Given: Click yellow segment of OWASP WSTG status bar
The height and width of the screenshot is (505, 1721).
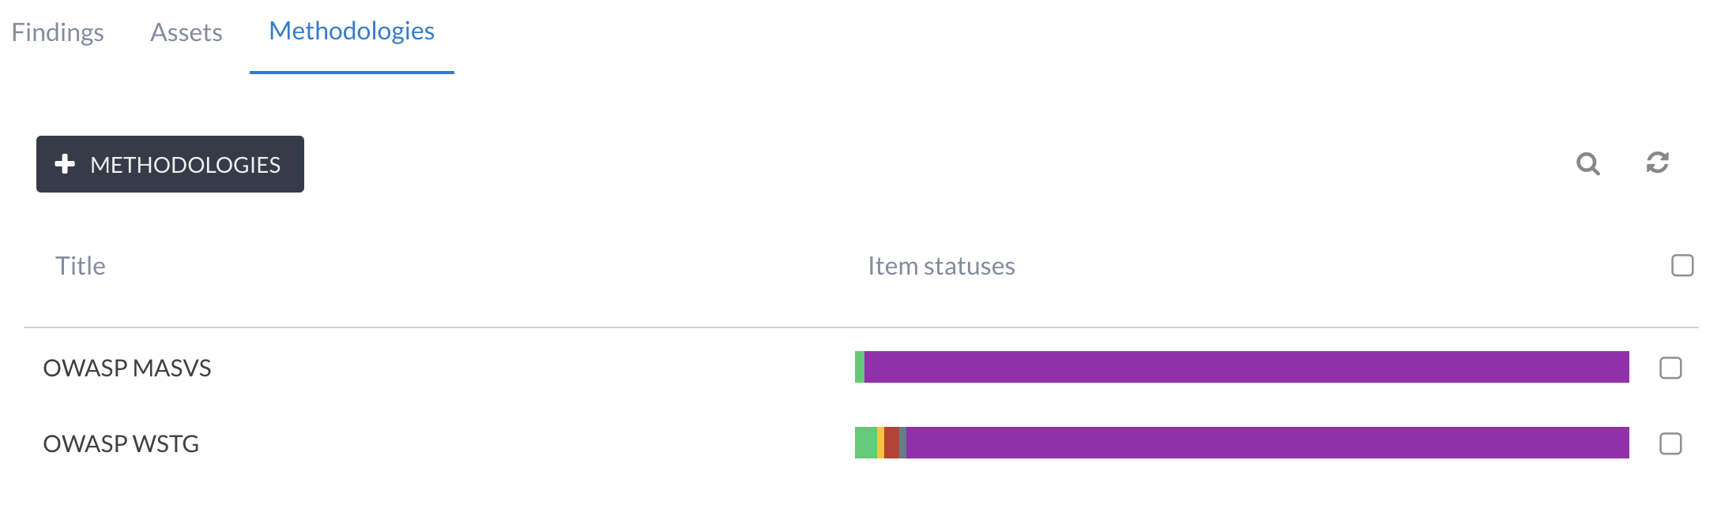Looking at the screenshot, I should 880,443.
